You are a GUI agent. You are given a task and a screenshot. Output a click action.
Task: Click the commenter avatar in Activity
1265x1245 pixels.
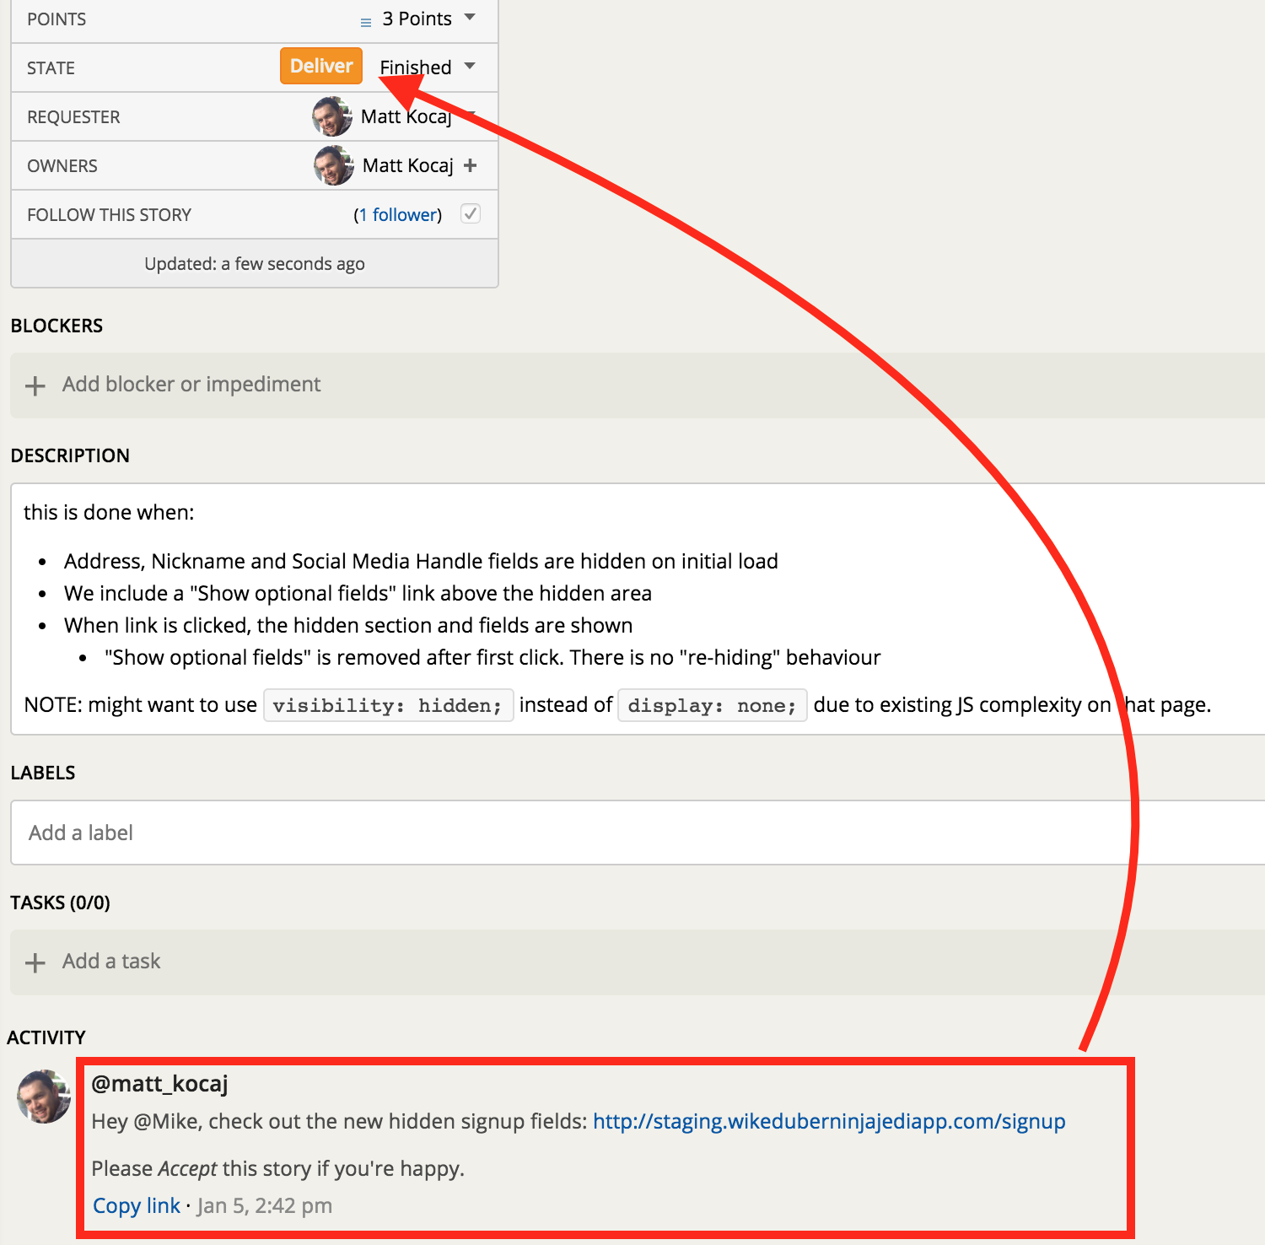pos(45,1097)
